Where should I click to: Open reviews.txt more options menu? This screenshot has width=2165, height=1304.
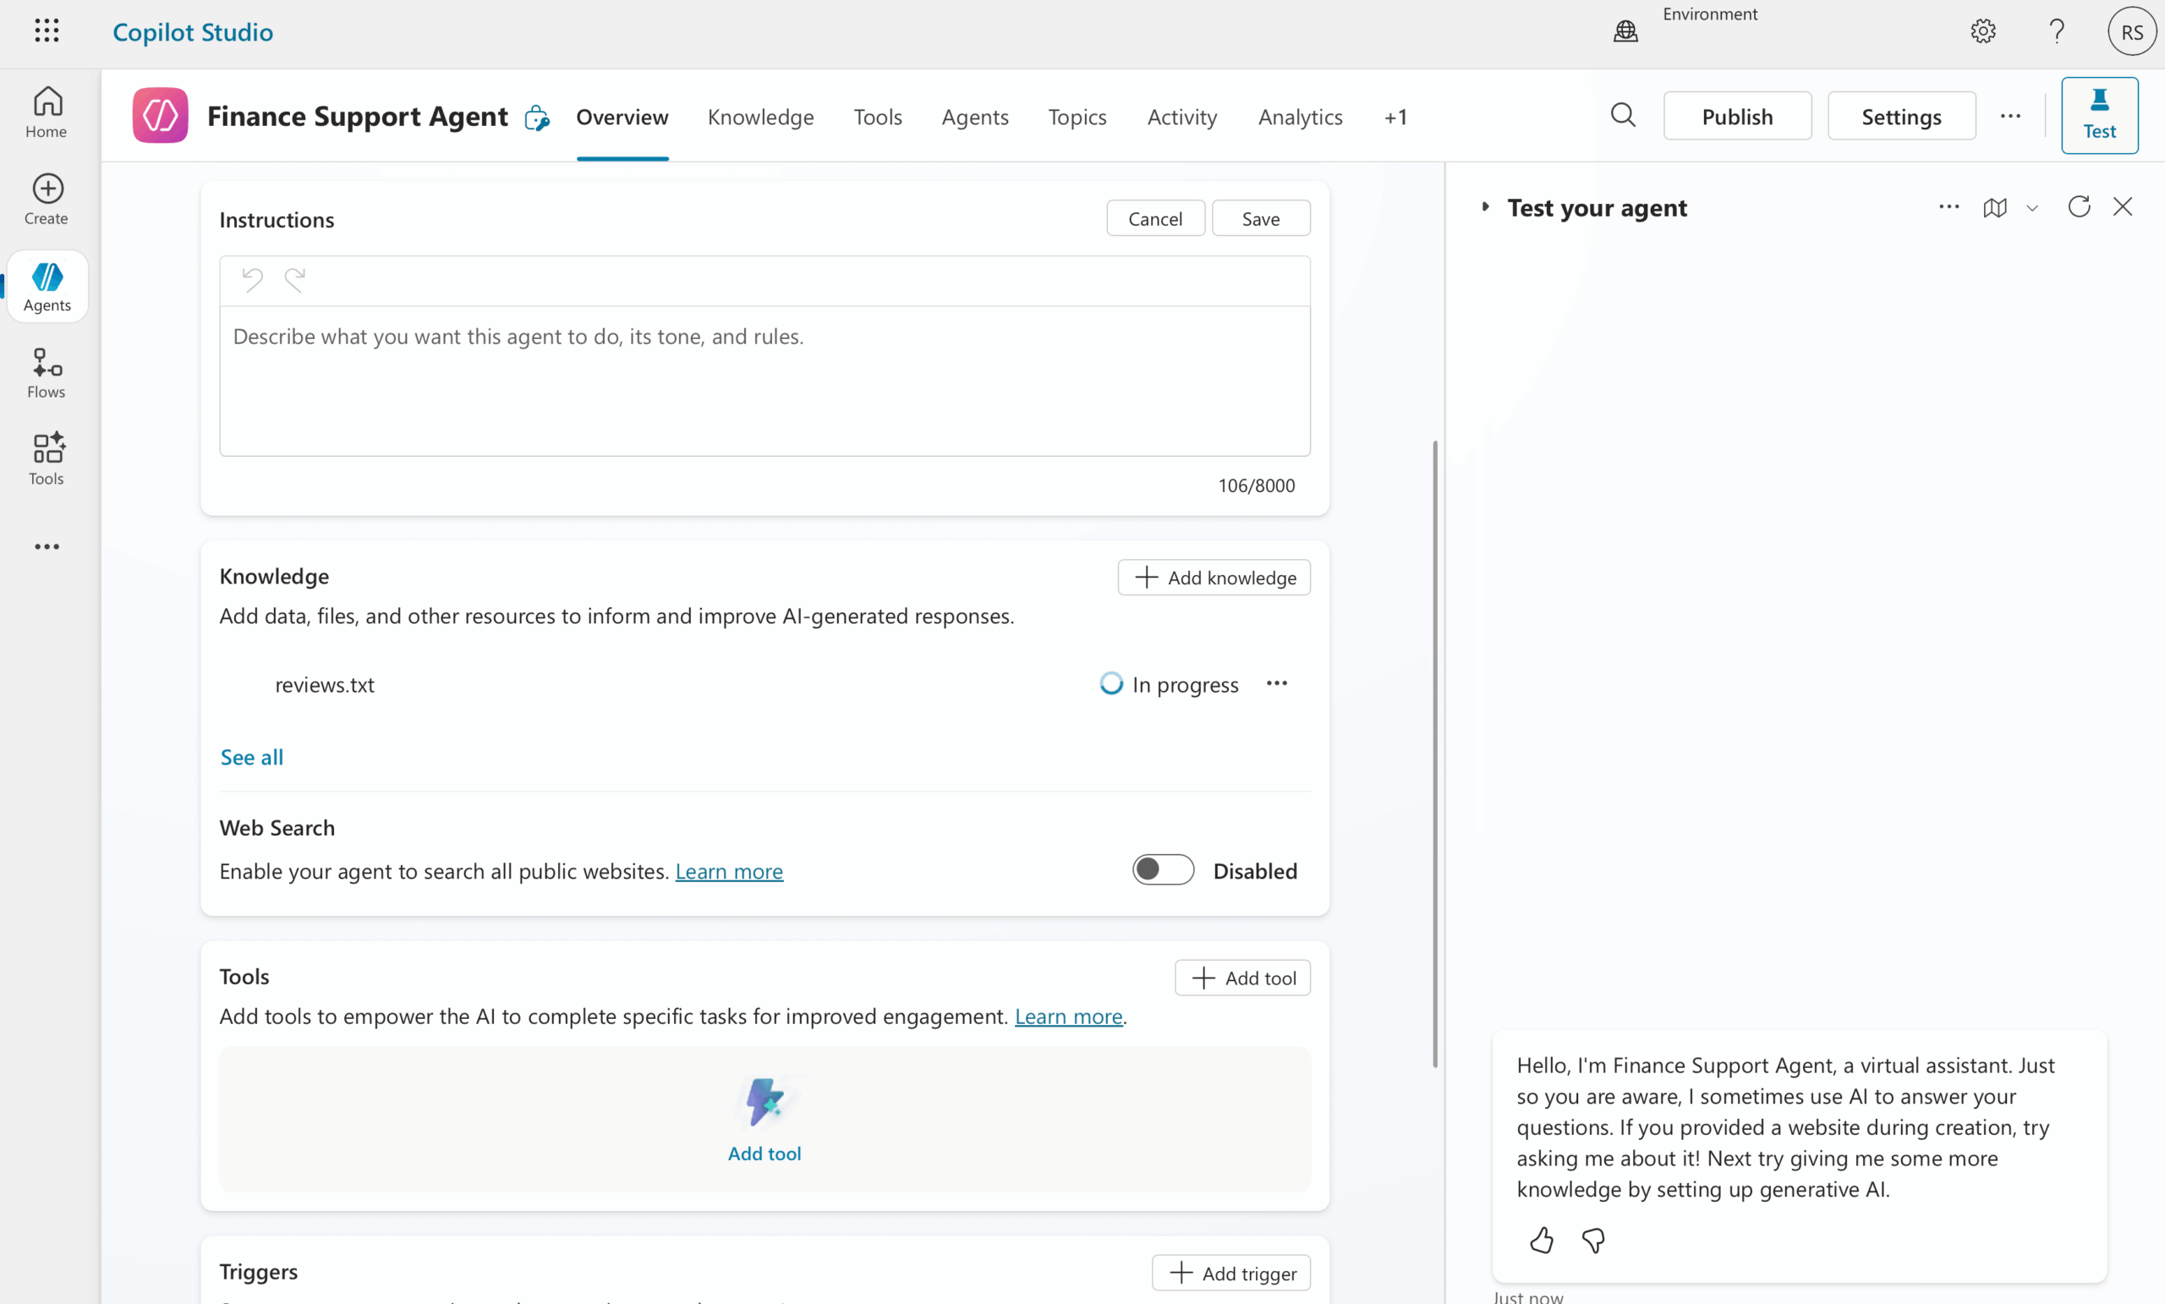point(1277,683)
